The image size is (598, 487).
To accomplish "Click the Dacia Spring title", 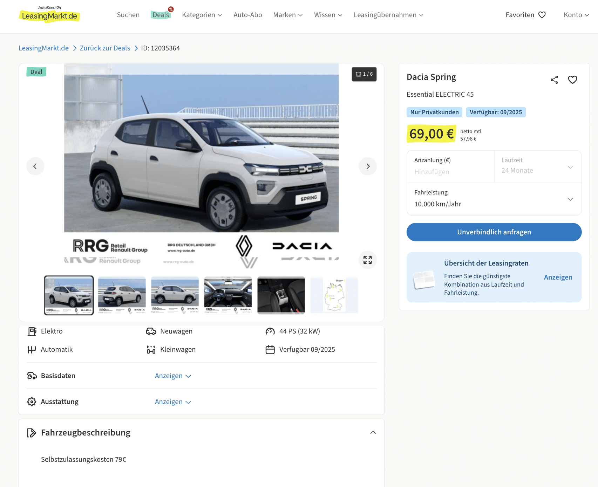I will [431, 77].
